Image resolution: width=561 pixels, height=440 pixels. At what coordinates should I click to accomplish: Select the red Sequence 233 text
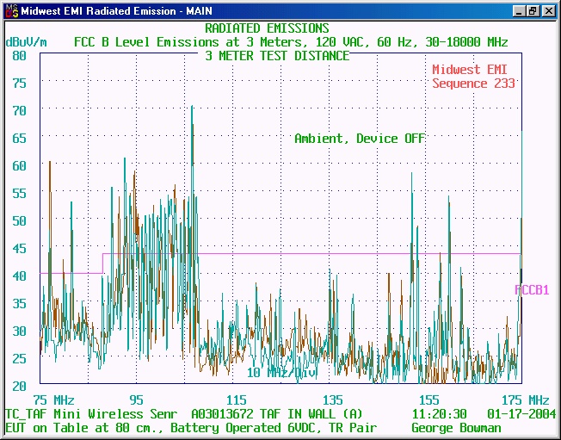473,84
